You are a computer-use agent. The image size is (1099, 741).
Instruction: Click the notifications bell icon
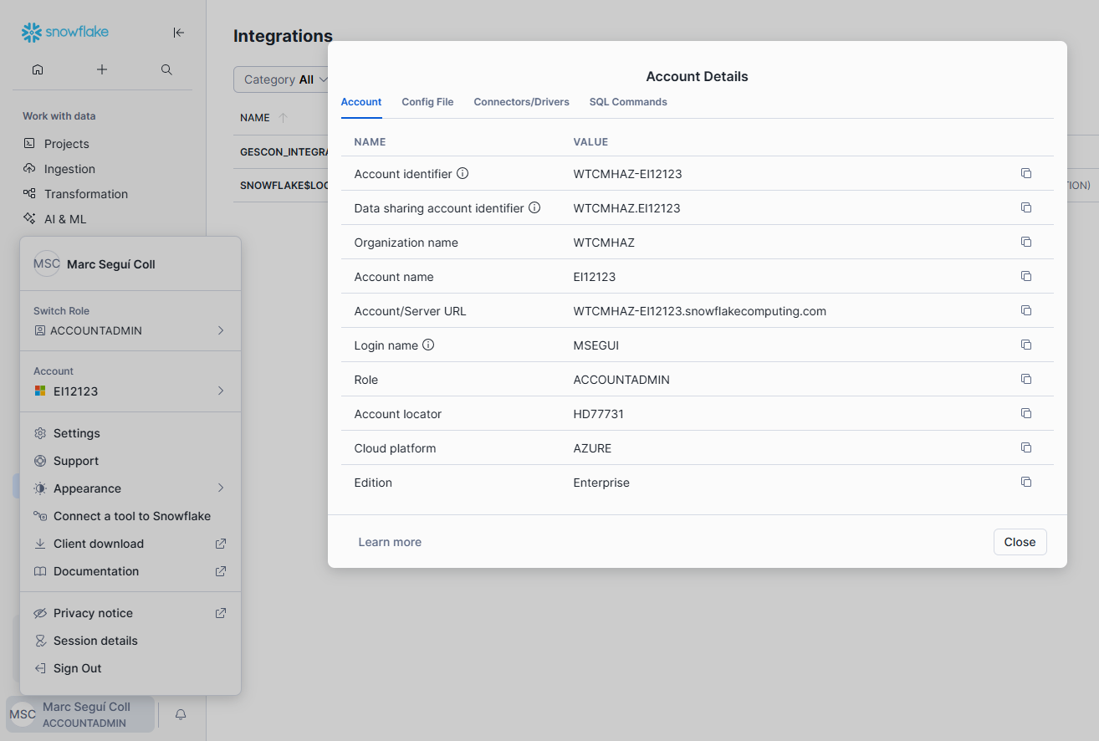point(180,714)
